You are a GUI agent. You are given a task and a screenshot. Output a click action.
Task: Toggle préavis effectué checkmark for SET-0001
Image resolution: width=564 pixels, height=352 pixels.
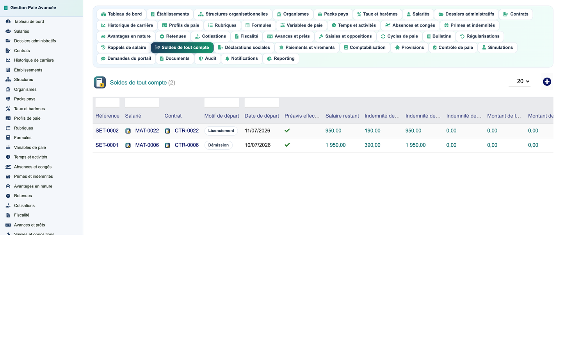287,145
